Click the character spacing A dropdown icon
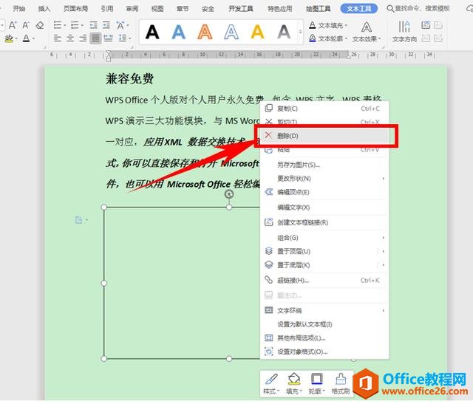Image resolution: width=473 pixels, height=404 pixels. [122, 25]
